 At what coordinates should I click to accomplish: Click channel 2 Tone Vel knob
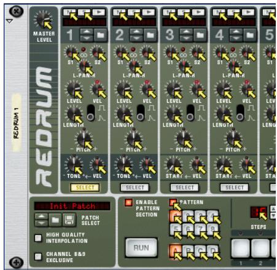pos(147,165)
